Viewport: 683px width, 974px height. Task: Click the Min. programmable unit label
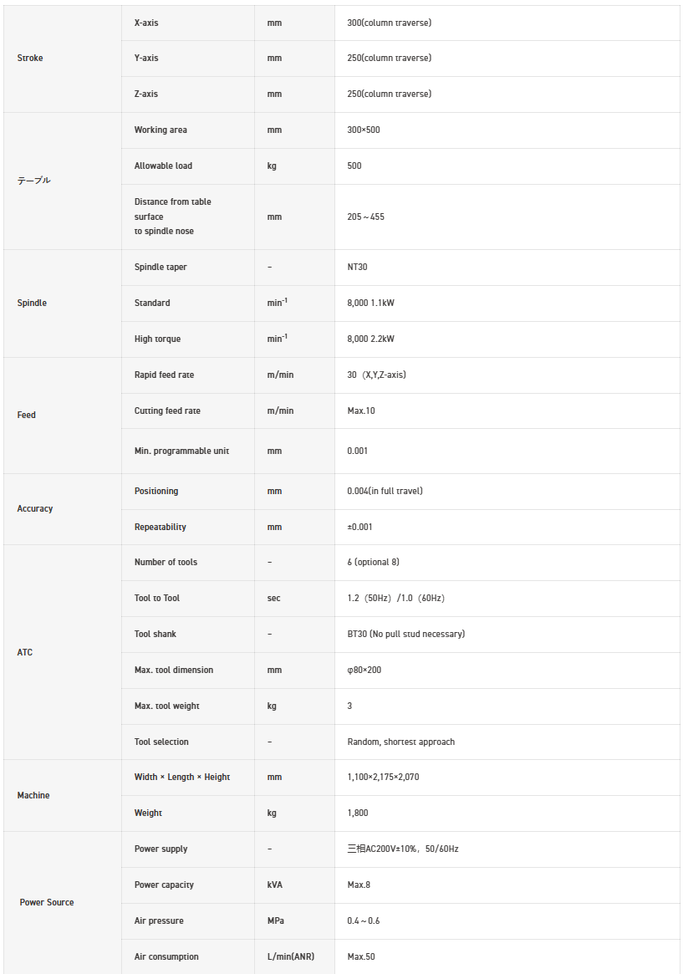181,451
